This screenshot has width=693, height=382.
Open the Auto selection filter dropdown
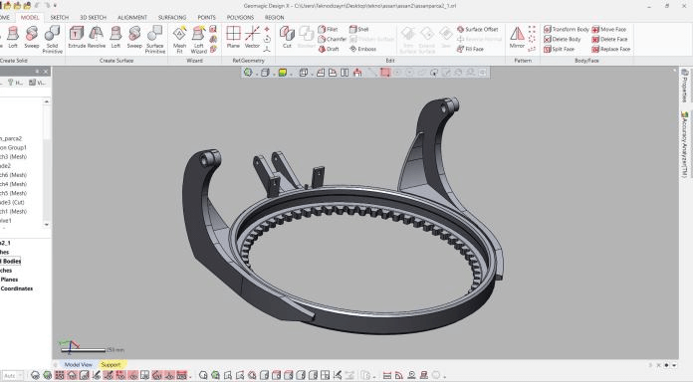click(12, 375)
